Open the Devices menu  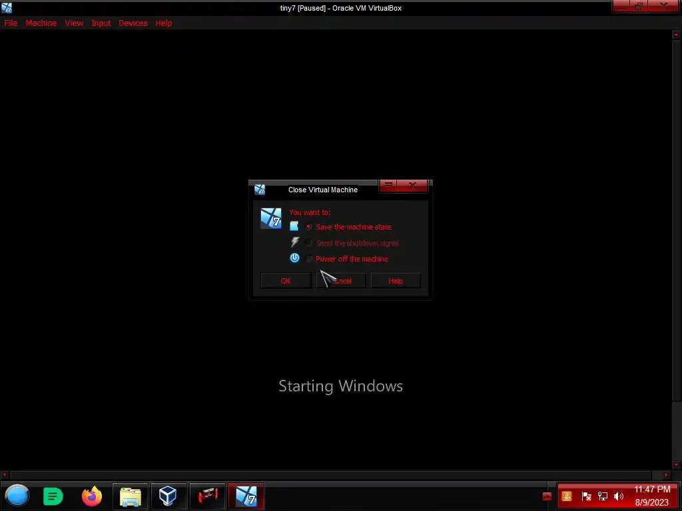pos(133,23)
